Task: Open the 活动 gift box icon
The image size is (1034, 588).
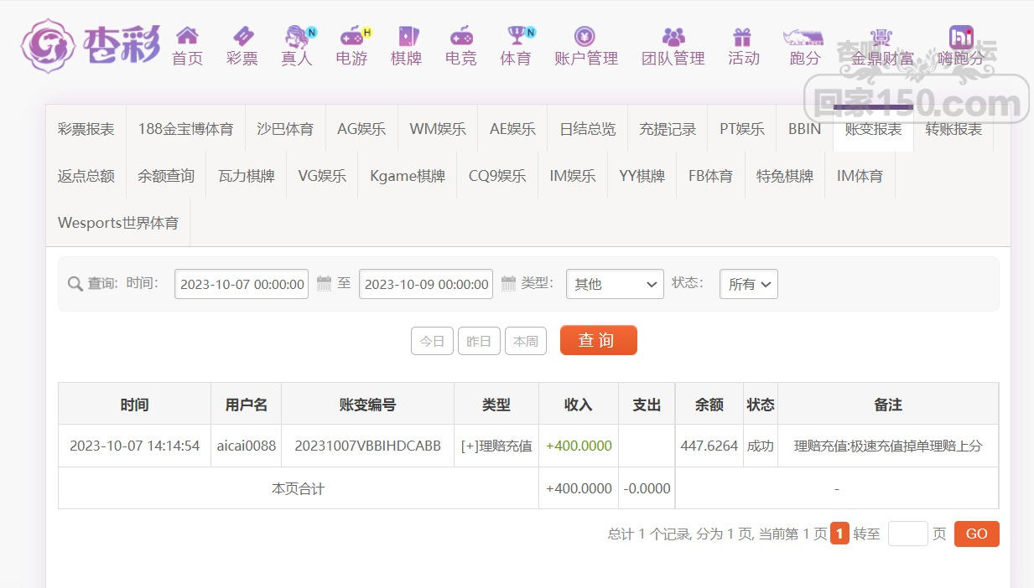Action: (x=742, y=36)
